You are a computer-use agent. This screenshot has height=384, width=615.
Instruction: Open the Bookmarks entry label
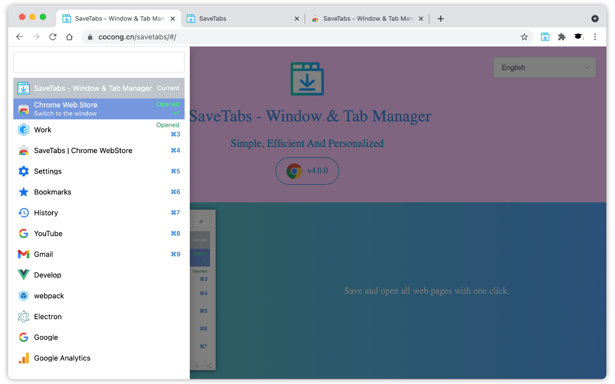(53, 192)
